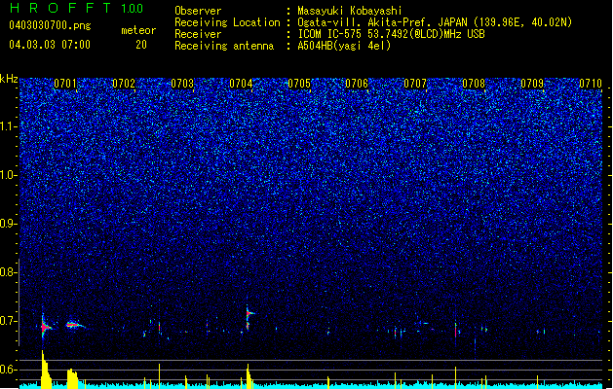Click the yellow power peak at 0704
613x389 pixels.
[x=249, y=376]
